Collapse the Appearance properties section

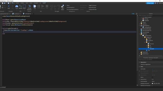pos(140,62)
